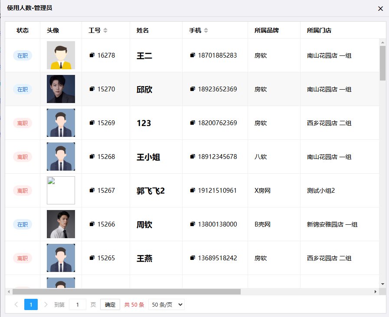Sort the table by the 手机 column
The image size is (389, 317).
click(206, 30)
